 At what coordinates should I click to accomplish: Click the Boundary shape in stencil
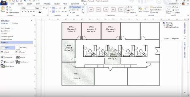click(x=21, y=48)
